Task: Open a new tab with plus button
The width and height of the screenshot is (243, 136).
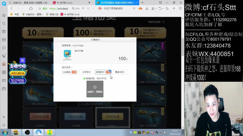Action: point(142,3)
